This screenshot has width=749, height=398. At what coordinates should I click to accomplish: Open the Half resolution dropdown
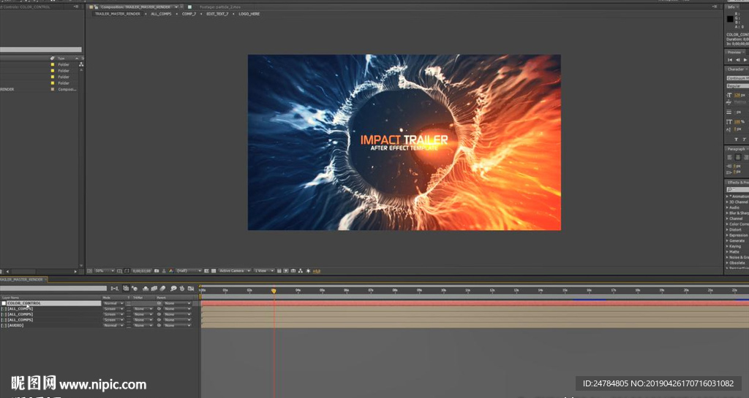[x=189, y=271]
